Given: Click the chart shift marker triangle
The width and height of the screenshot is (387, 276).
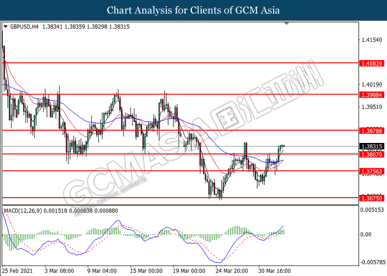Looking at the screenshot, I should [x=286, y=24].
